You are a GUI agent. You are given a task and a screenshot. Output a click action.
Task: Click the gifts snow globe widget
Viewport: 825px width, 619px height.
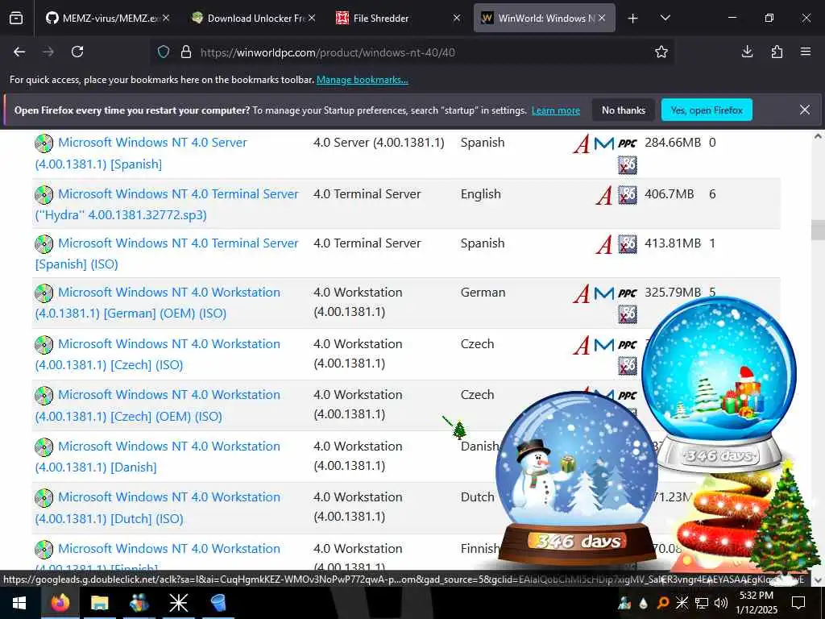point(719,384)
